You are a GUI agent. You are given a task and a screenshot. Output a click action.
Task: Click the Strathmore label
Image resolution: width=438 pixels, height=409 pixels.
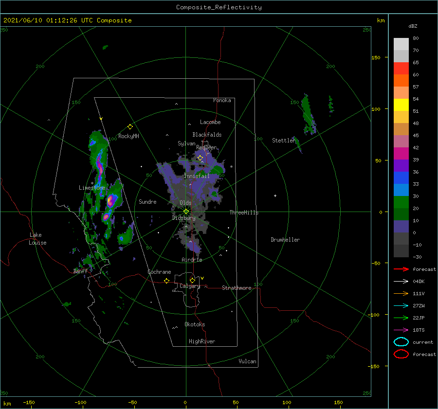[237, 288]
